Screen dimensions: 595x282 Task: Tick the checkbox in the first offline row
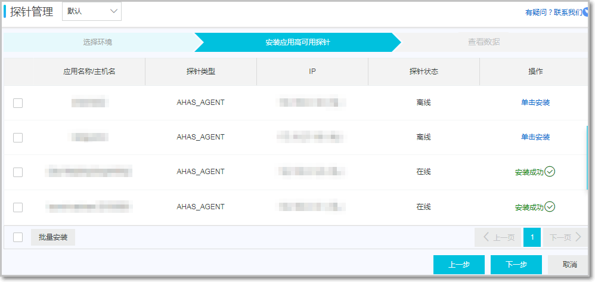[18, 103]
